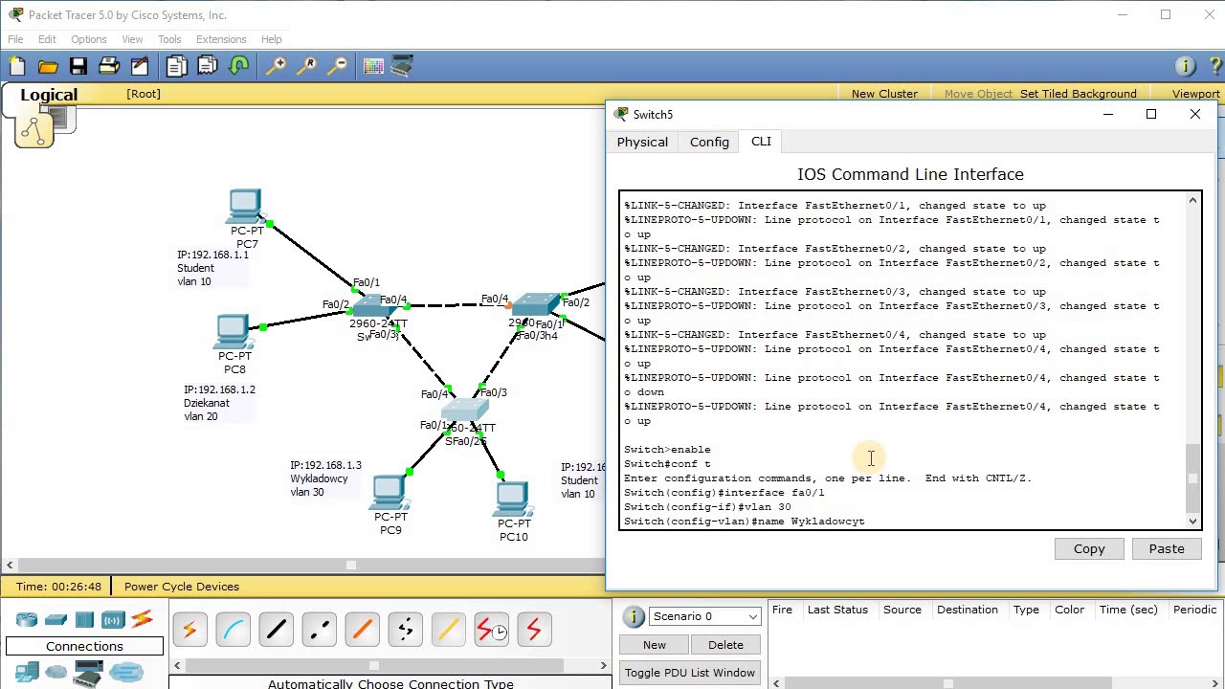Open the Tools menu
Screen dimensions: 1225x689
(169, 39)
